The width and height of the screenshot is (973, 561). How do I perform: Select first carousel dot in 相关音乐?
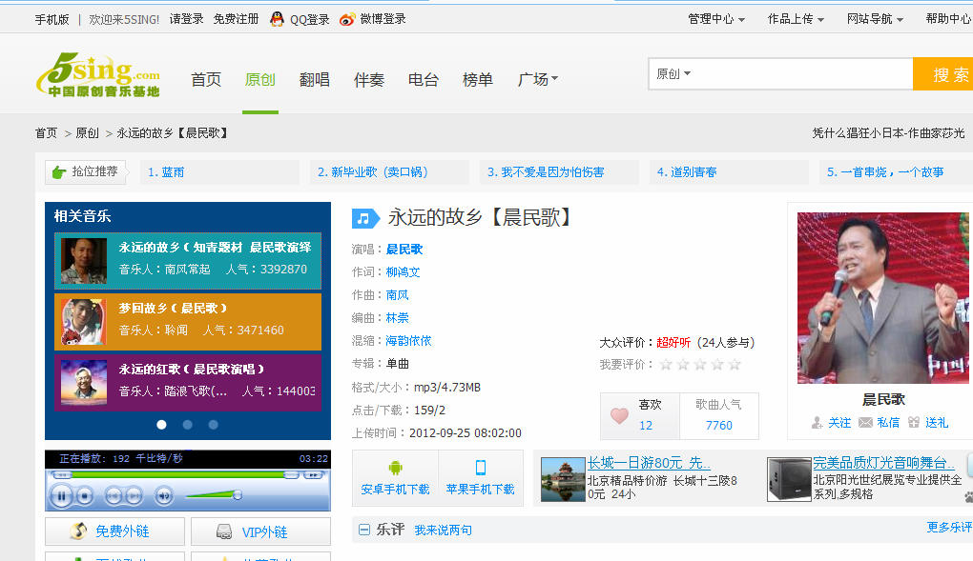[161, 425]
